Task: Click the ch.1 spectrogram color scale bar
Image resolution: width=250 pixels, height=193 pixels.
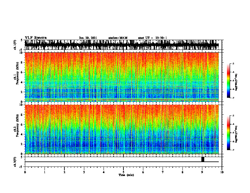Action: (x=229, y=81)
